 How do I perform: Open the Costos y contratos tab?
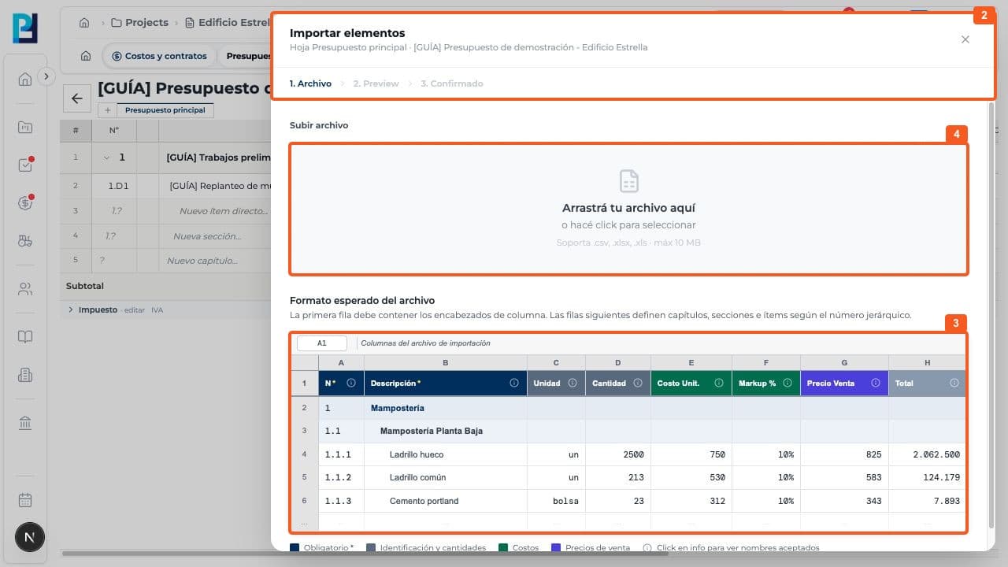click(160, 56)
